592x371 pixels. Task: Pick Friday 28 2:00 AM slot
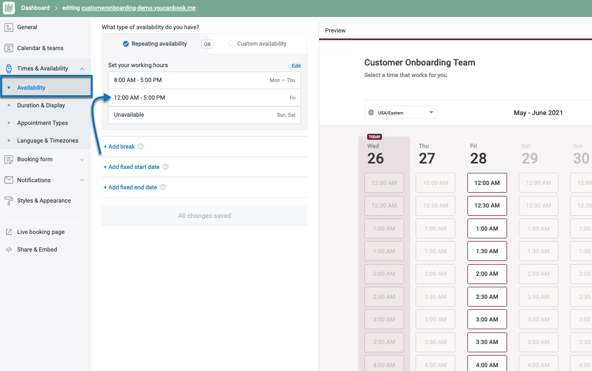487,274
